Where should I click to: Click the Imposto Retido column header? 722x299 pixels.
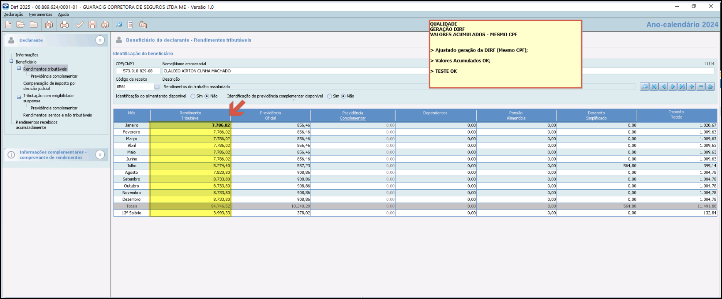coord(676,115)
